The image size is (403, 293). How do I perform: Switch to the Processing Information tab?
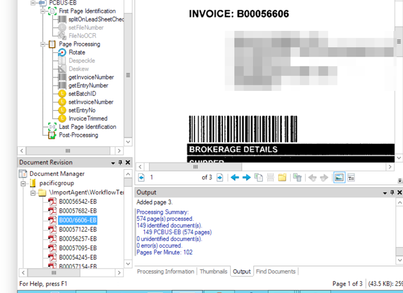tap(165, 271)
